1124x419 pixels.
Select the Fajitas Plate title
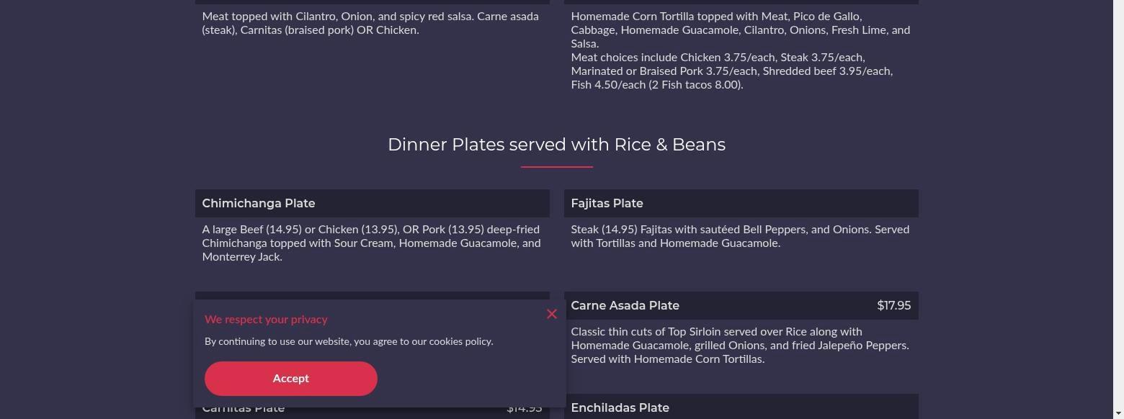[607, 204]
